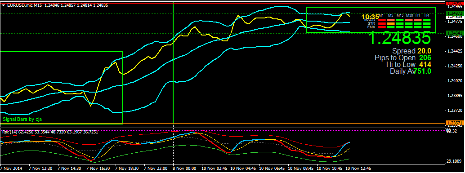Click the M30 MACD signal bar
465x173 pixels.
(409, 20)
